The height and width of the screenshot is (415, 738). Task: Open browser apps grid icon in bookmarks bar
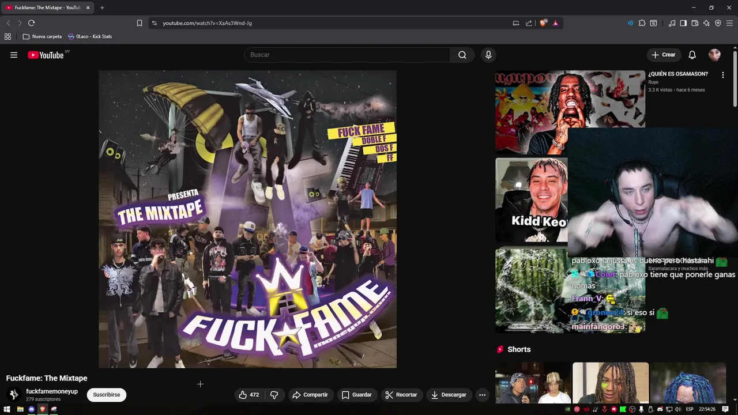7,36
